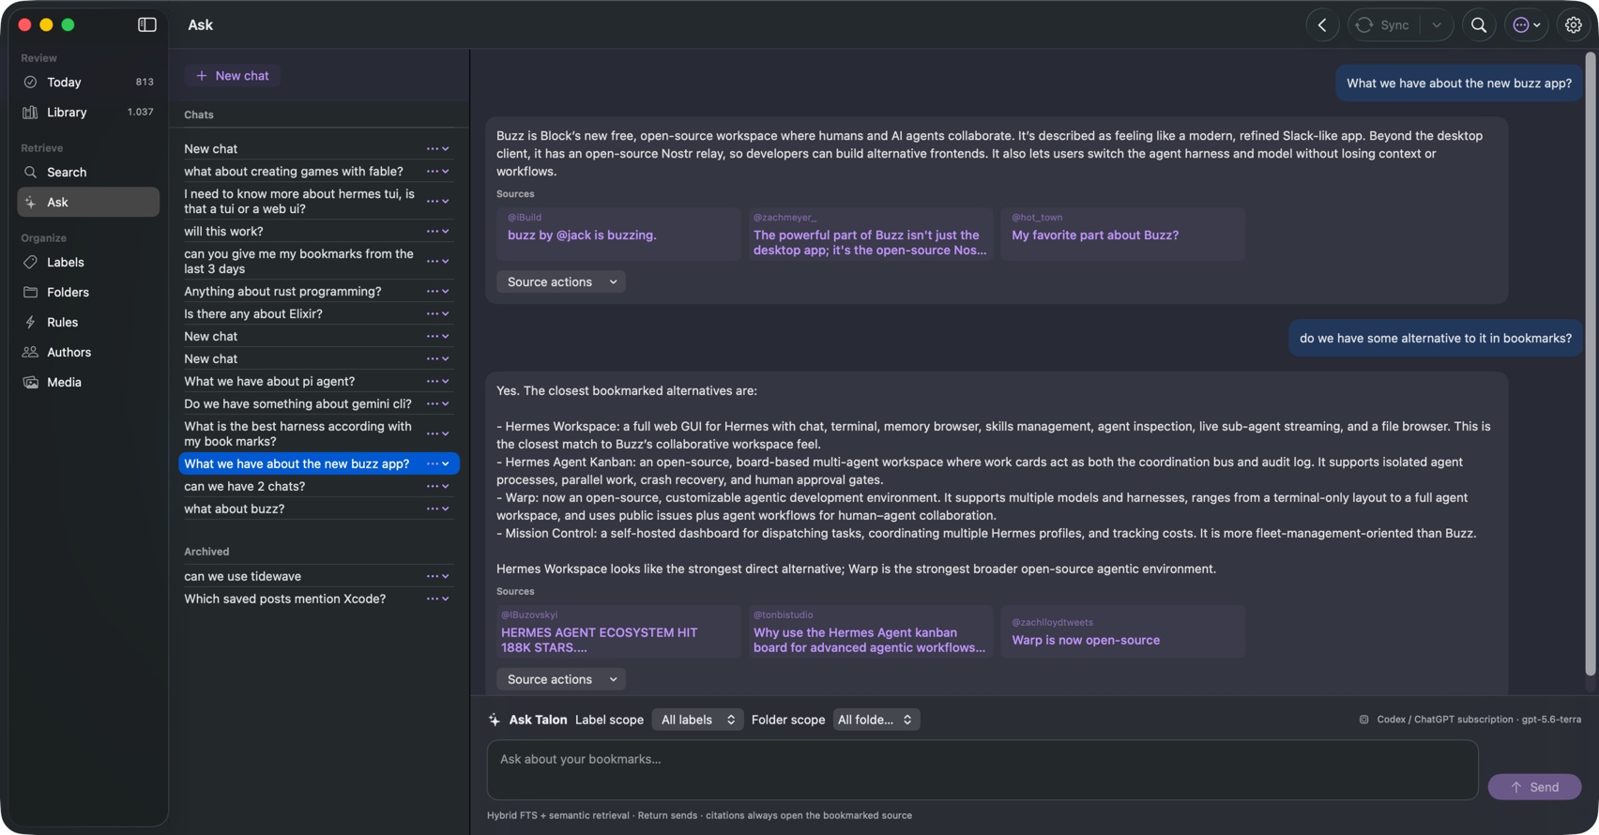Open archived chat 'can we use tidewave'
This screenshot has width=1599, height=835.
[x=242, y=577]
